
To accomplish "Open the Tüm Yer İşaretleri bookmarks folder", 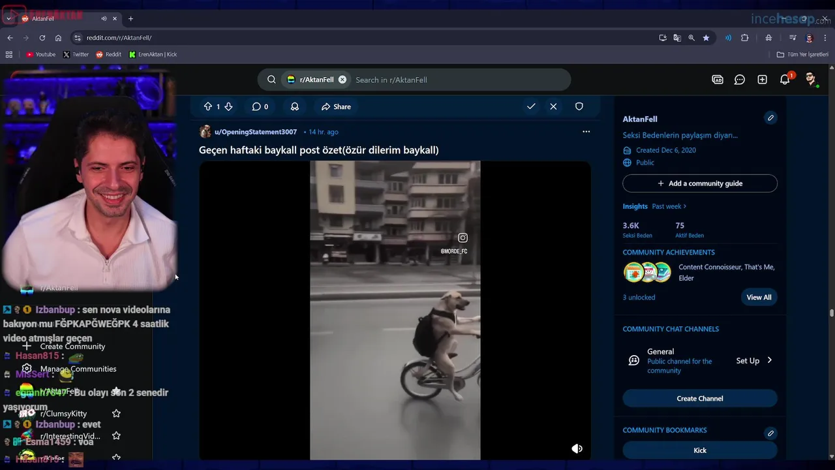I will point(802,54).
